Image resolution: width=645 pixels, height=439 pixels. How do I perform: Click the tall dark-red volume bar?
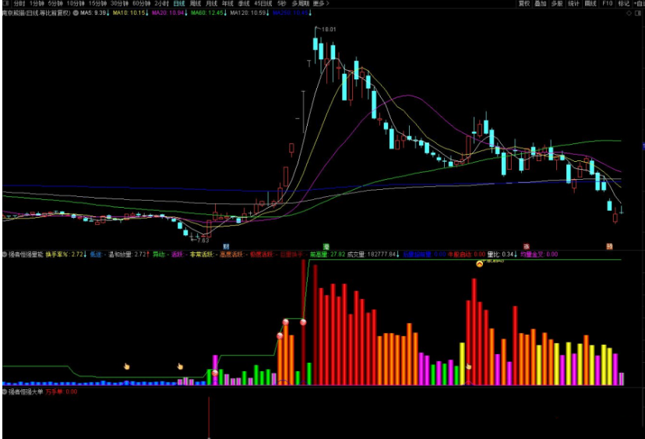[303, 321]
